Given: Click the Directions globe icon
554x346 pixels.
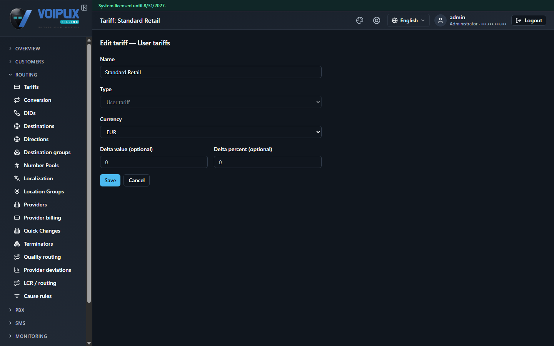Looking at the screenshot, I should pos(17,139).
